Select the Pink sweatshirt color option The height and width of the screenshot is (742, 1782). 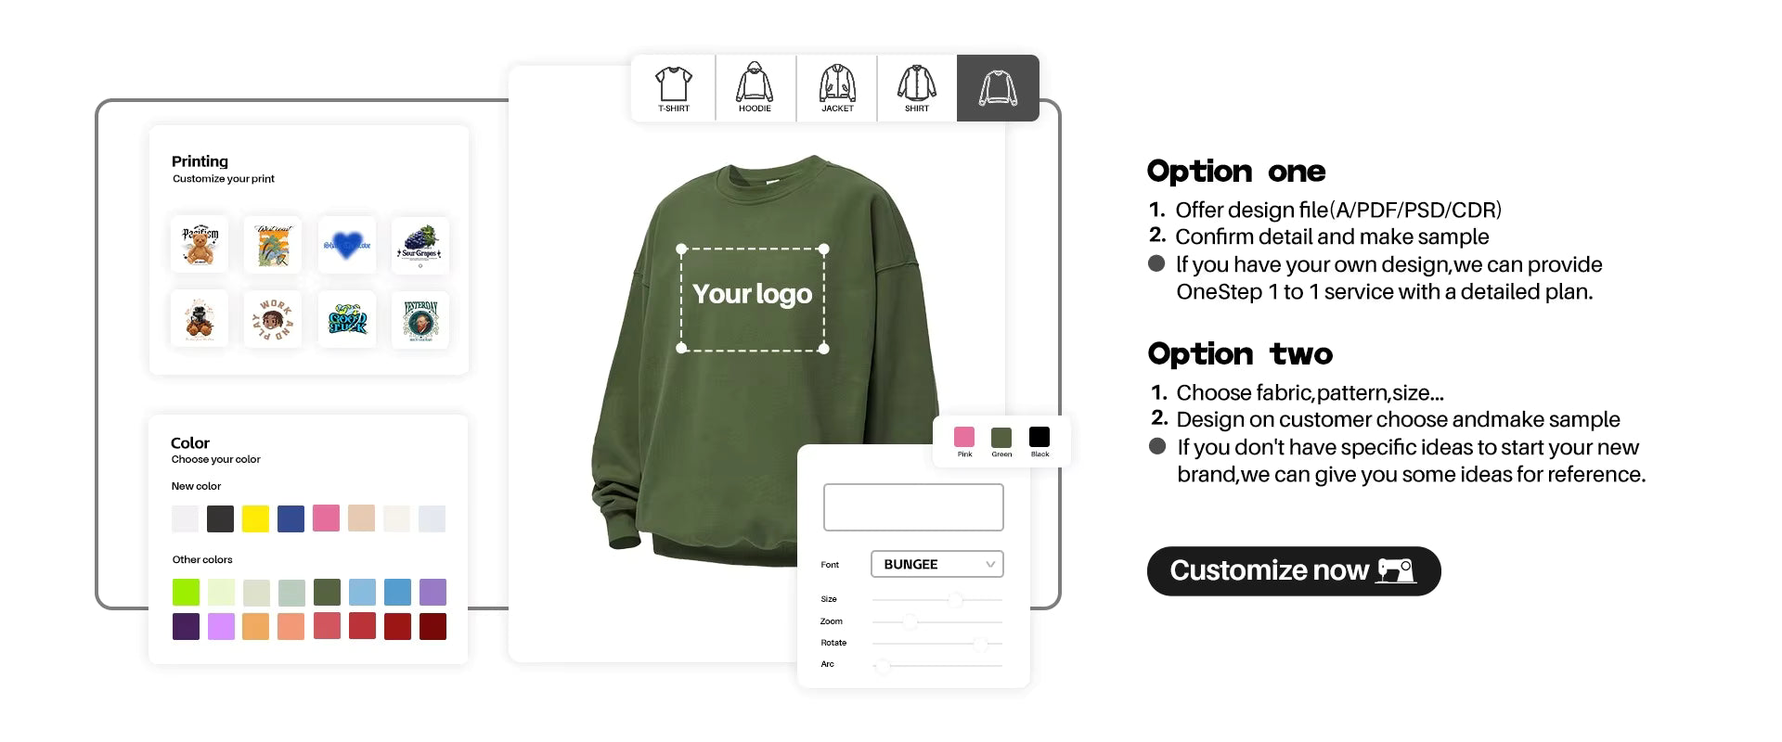964,437
